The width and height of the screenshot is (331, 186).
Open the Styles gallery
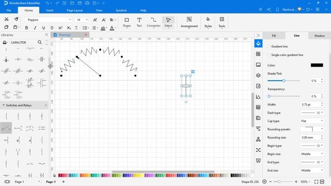pyautogui.click(x=208, y=22)
